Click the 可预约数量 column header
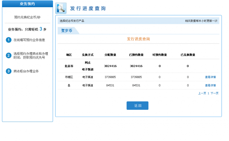Image resolution: width=229 pixels, height=141 pixels. 160,55
